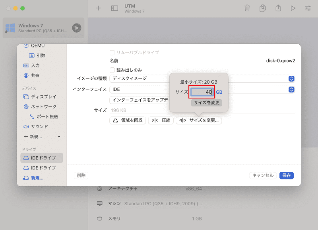The height and width of the screenshot is (230, 318).
Task: Start Windows 7 with the sidebar play button
Action: (77, 28)
